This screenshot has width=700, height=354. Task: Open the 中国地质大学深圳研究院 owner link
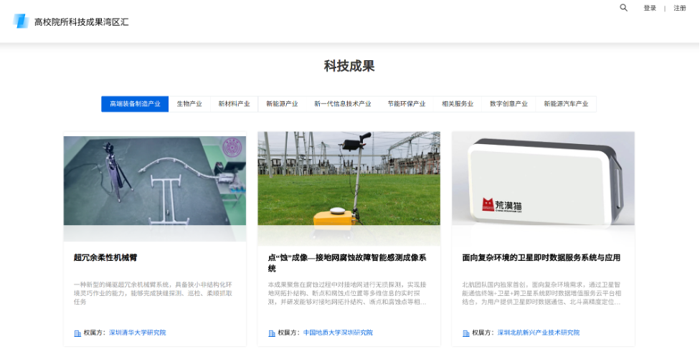click(338, 333)
